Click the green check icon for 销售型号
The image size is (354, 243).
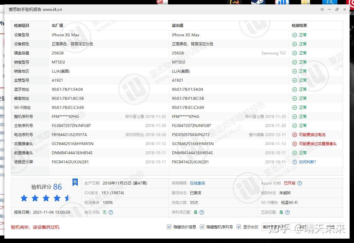click(x=295, y=62)
